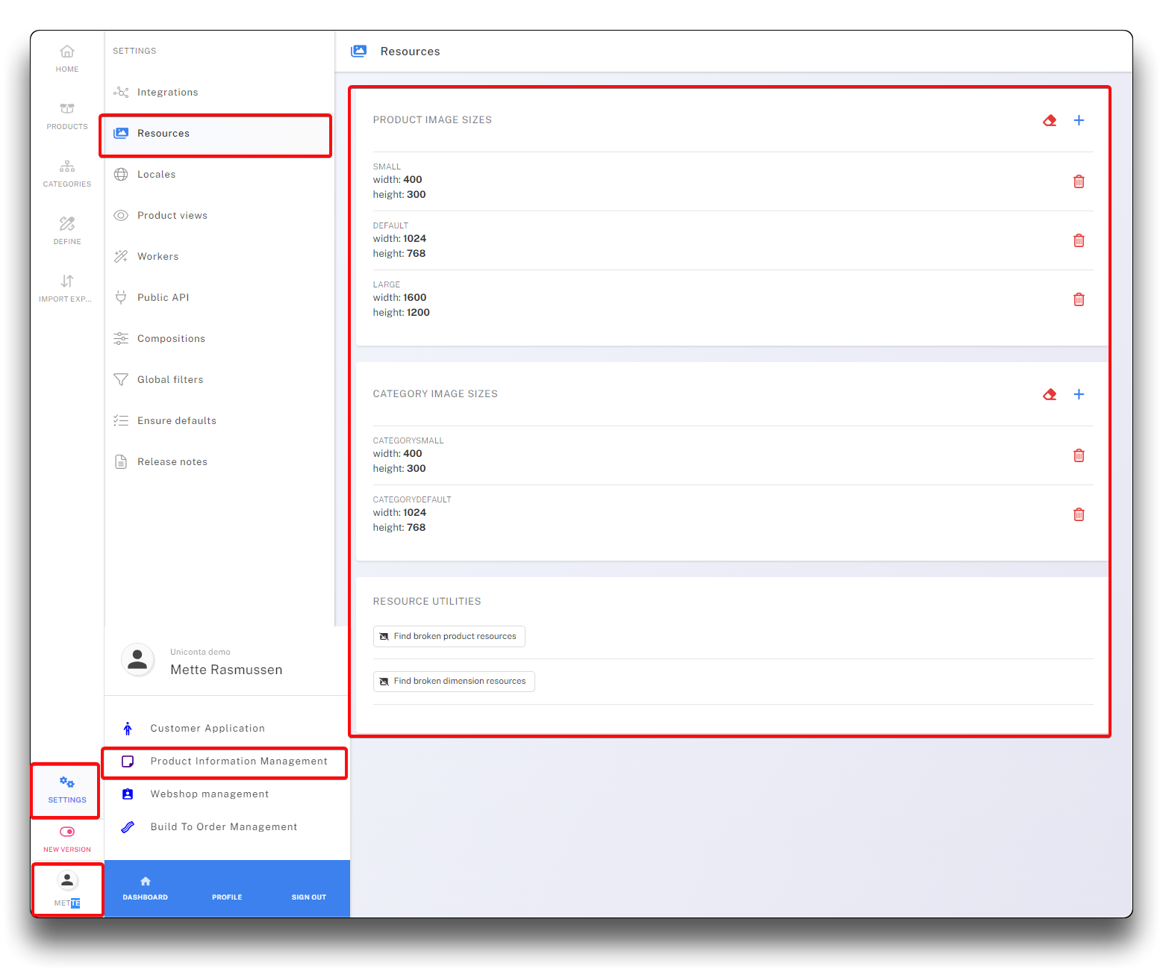1163x972 pixels.
Task: Go to Global filters settings
Action: coord(169,380)
